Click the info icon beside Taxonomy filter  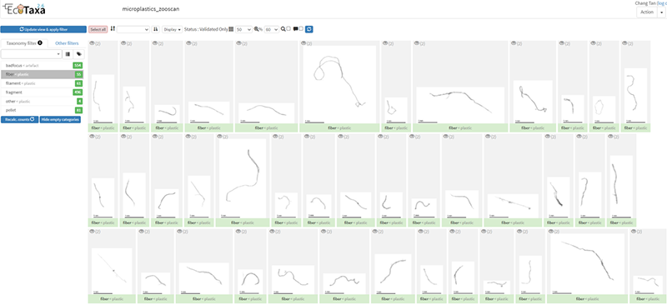point(40,42)
